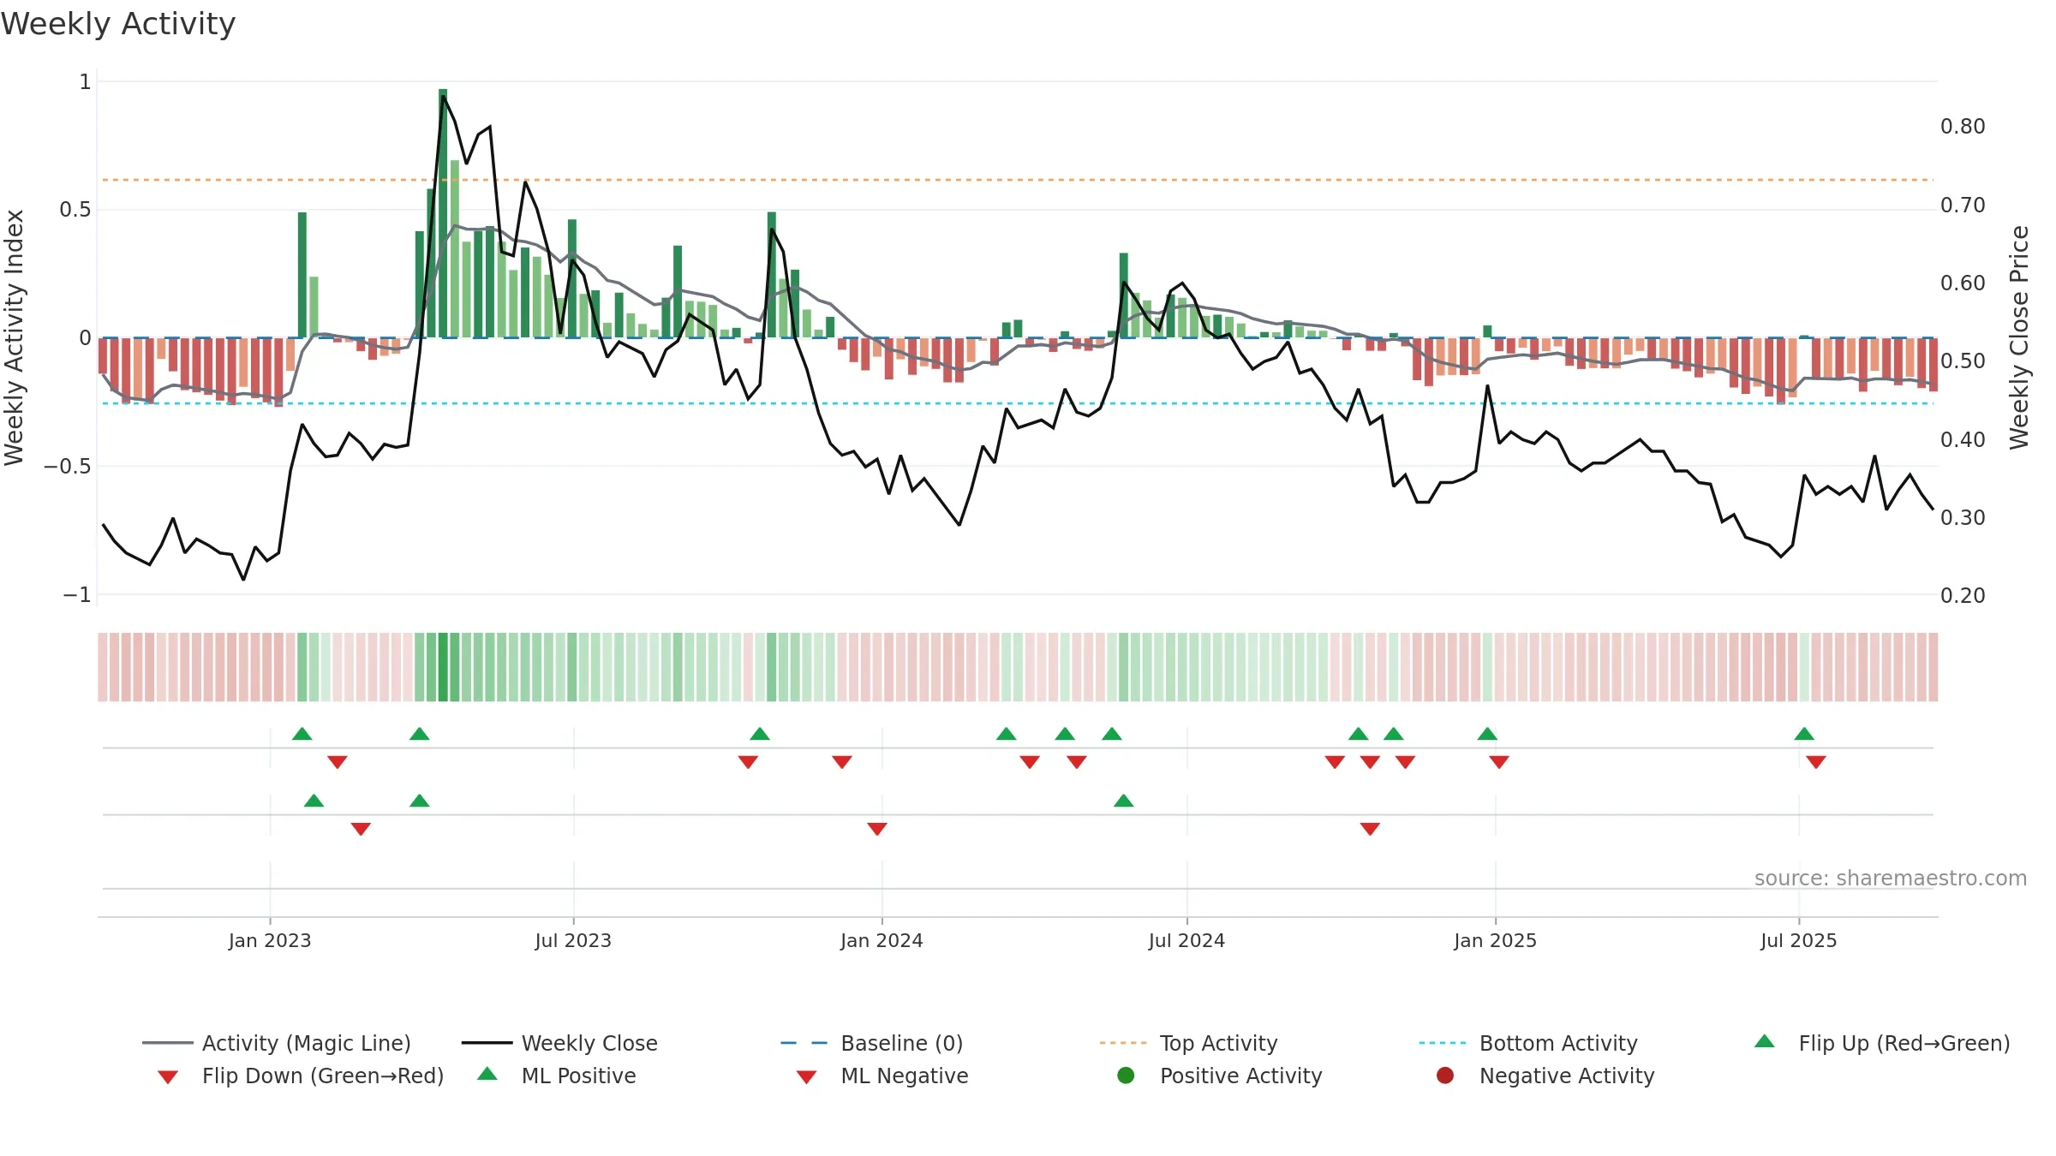
Task: Click the 0.80 right axis tick label
Action: pos(1963,127)
